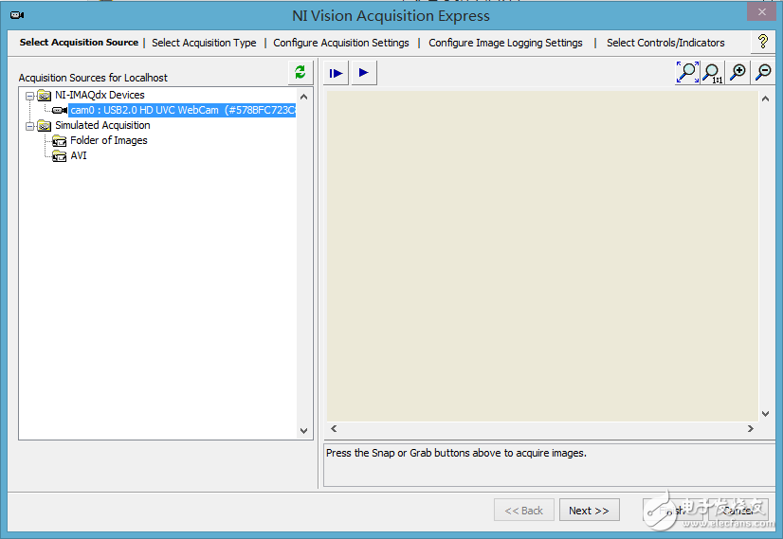The width and height of the screenshot is (783, 539).
Task: Click the camera icon in the title bar
Action: [x=17, y=15]
